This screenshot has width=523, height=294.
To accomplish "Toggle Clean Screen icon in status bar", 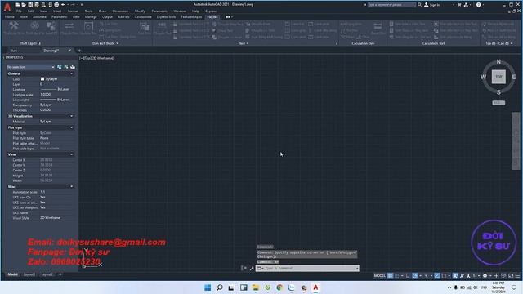I will pyautogui.click(x=511, y=276).
